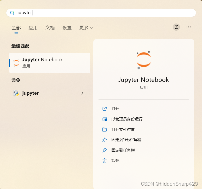This screenshot has width=202, height=189.
Task: Click the run-as-administrator shield icon
Action: [105, 119]
